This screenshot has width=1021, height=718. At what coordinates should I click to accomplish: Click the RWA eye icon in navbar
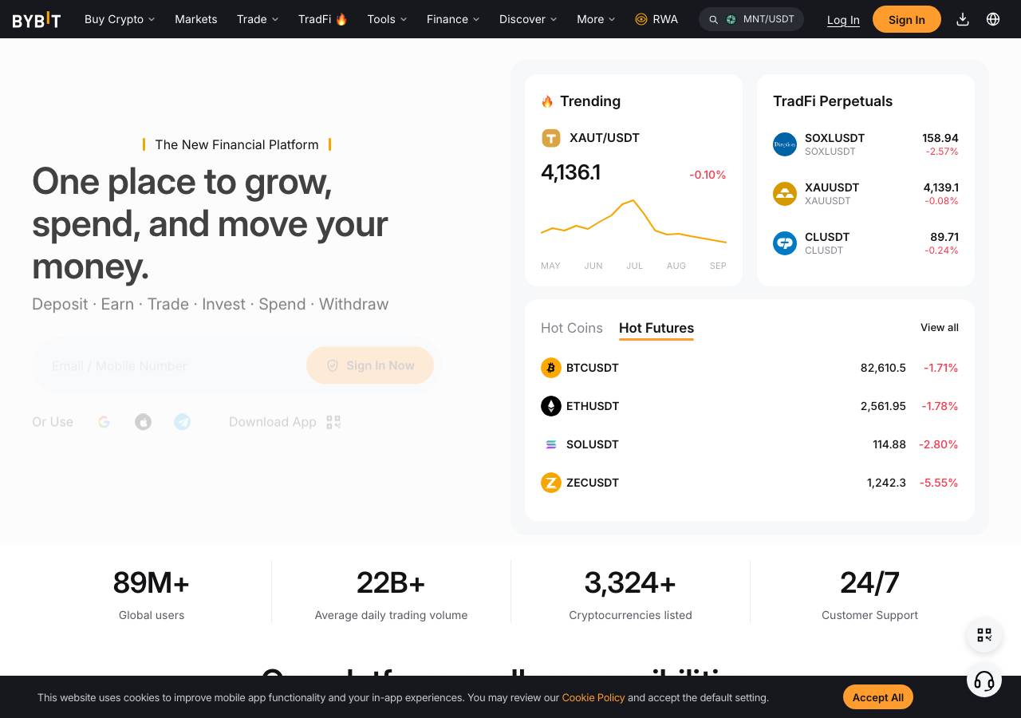[x=641, y=19]
